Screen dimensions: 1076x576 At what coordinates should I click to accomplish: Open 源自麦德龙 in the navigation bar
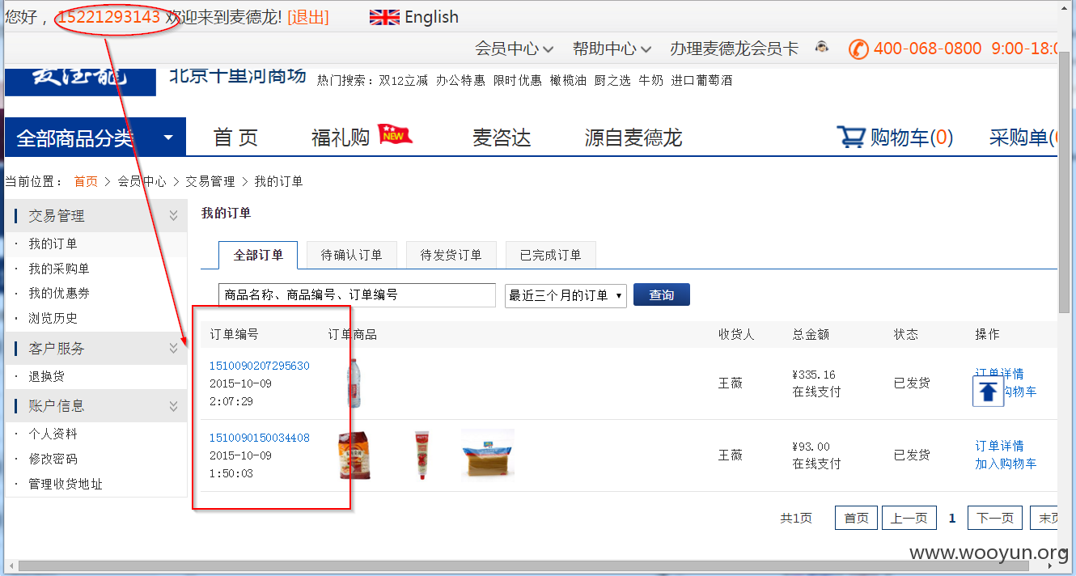tap(633, 138)
